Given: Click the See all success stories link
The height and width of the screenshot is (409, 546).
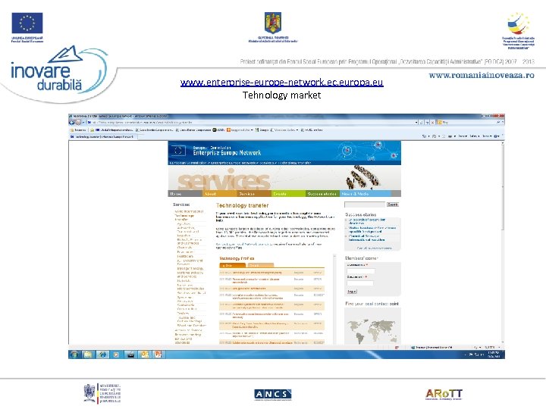Looking at the screenshot, I should coord(374,248).
